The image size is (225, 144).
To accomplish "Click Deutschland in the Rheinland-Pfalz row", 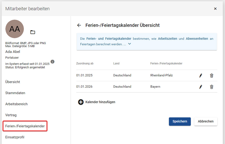I will [x=122, y=75].
